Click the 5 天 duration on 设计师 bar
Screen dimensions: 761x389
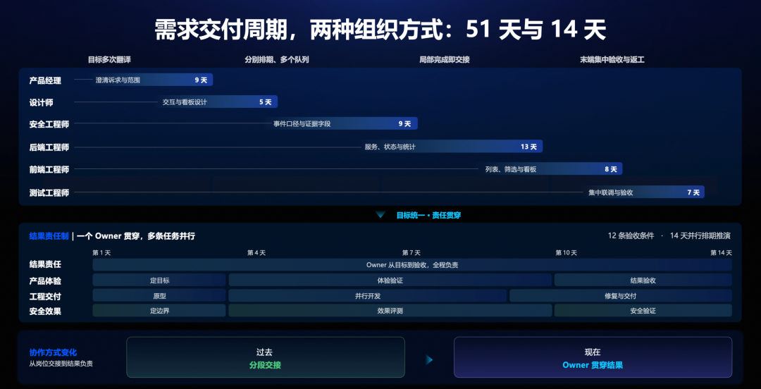tap(266, 102)
